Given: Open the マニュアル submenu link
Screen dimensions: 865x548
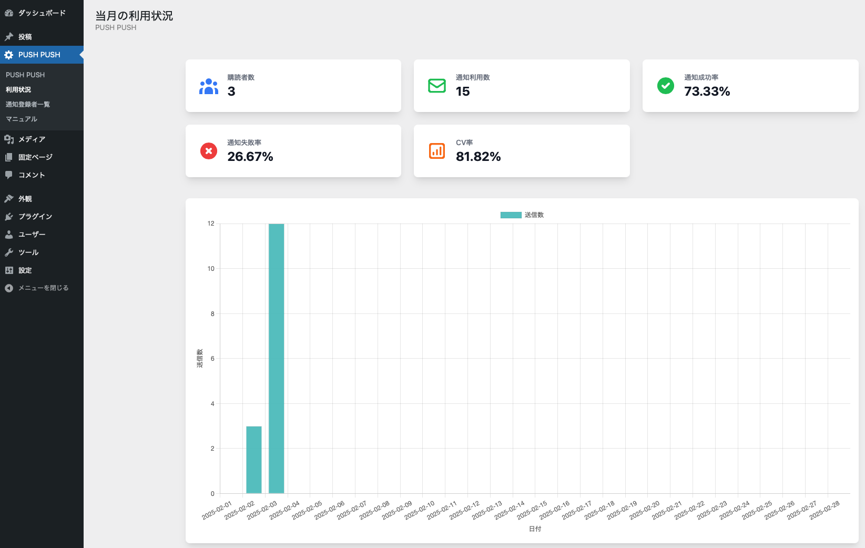Looking at the screenshot, I should pos(22,119).
